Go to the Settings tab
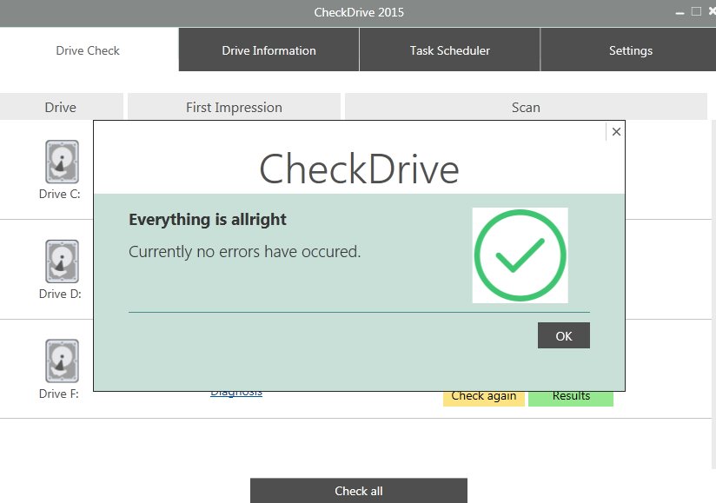This screenshot has height=503, width=716. [630, 50]
